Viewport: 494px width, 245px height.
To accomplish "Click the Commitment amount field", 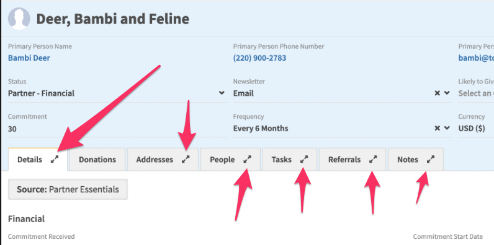I will [x=117, y=129].
